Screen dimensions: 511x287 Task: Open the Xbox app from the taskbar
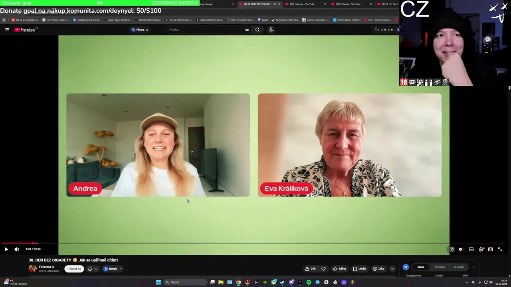click(273, 282)
